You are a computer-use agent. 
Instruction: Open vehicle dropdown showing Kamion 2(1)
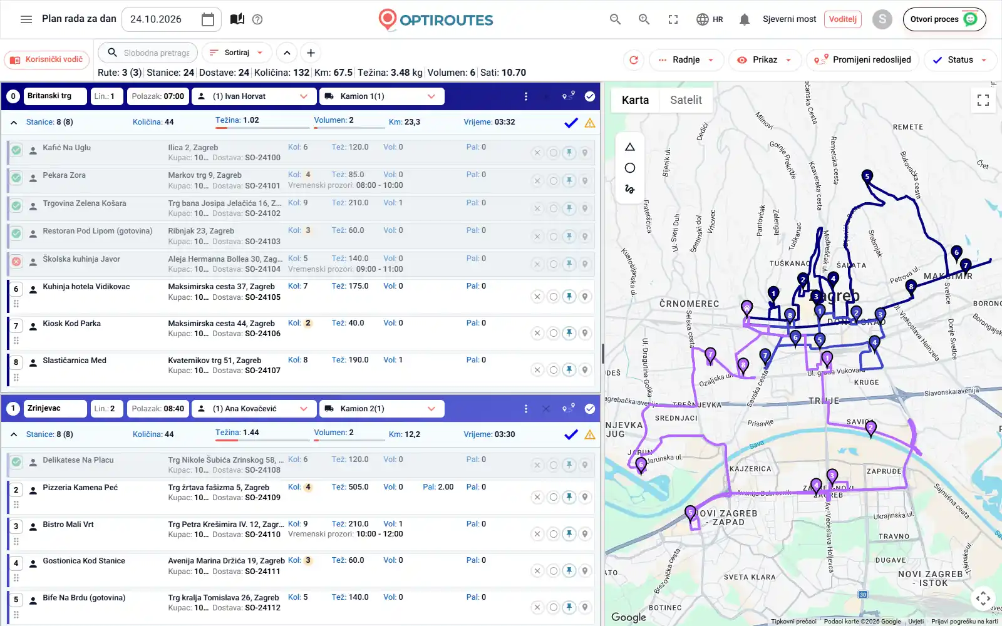click(382, 409)
